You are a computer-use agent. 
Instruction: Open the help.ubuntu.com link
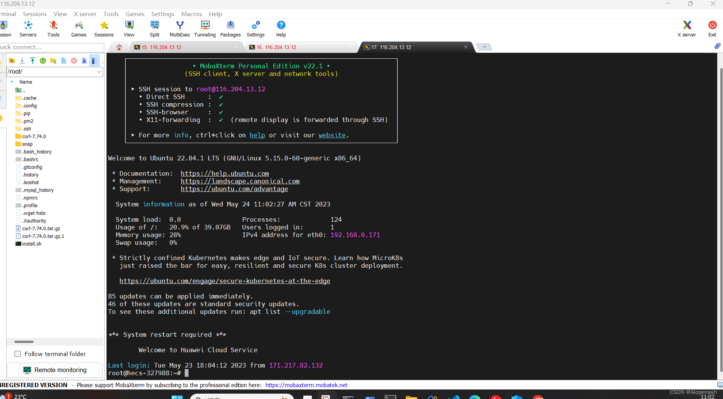(225, 173)
